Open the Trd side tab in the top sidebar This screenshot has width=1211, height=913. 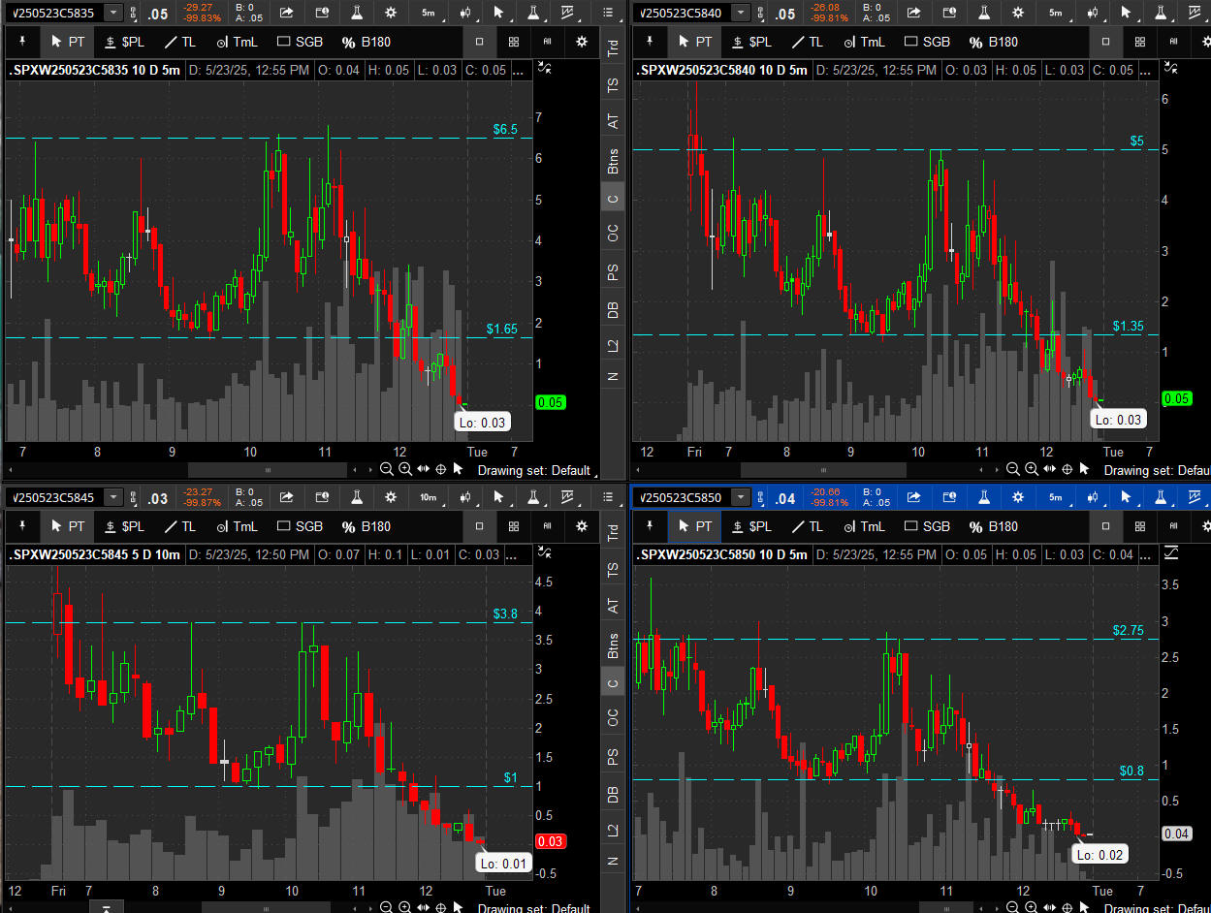(x=613, y=48)
